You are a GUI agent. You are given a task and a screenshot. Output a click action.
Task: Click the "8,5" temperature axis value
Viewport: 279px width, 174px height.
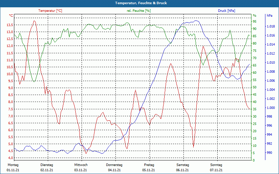[x=10, y=95]
